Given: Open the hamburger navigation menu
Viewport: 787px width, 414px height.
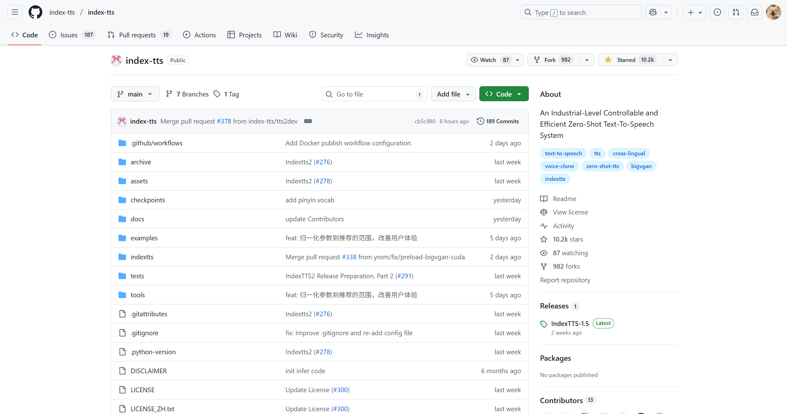Looking at the screenshot, I should click(x=15, y=12).
